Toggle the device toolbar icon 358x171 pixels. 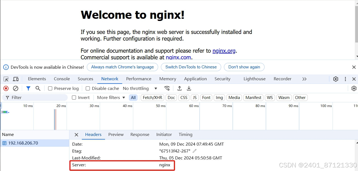coord(16,79)
